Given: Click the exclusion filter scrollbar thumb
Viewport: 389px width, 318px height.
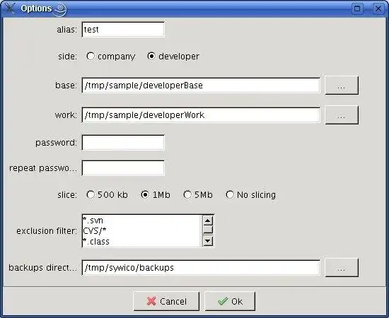Looking at the screenshot, I should pos(208,230).
